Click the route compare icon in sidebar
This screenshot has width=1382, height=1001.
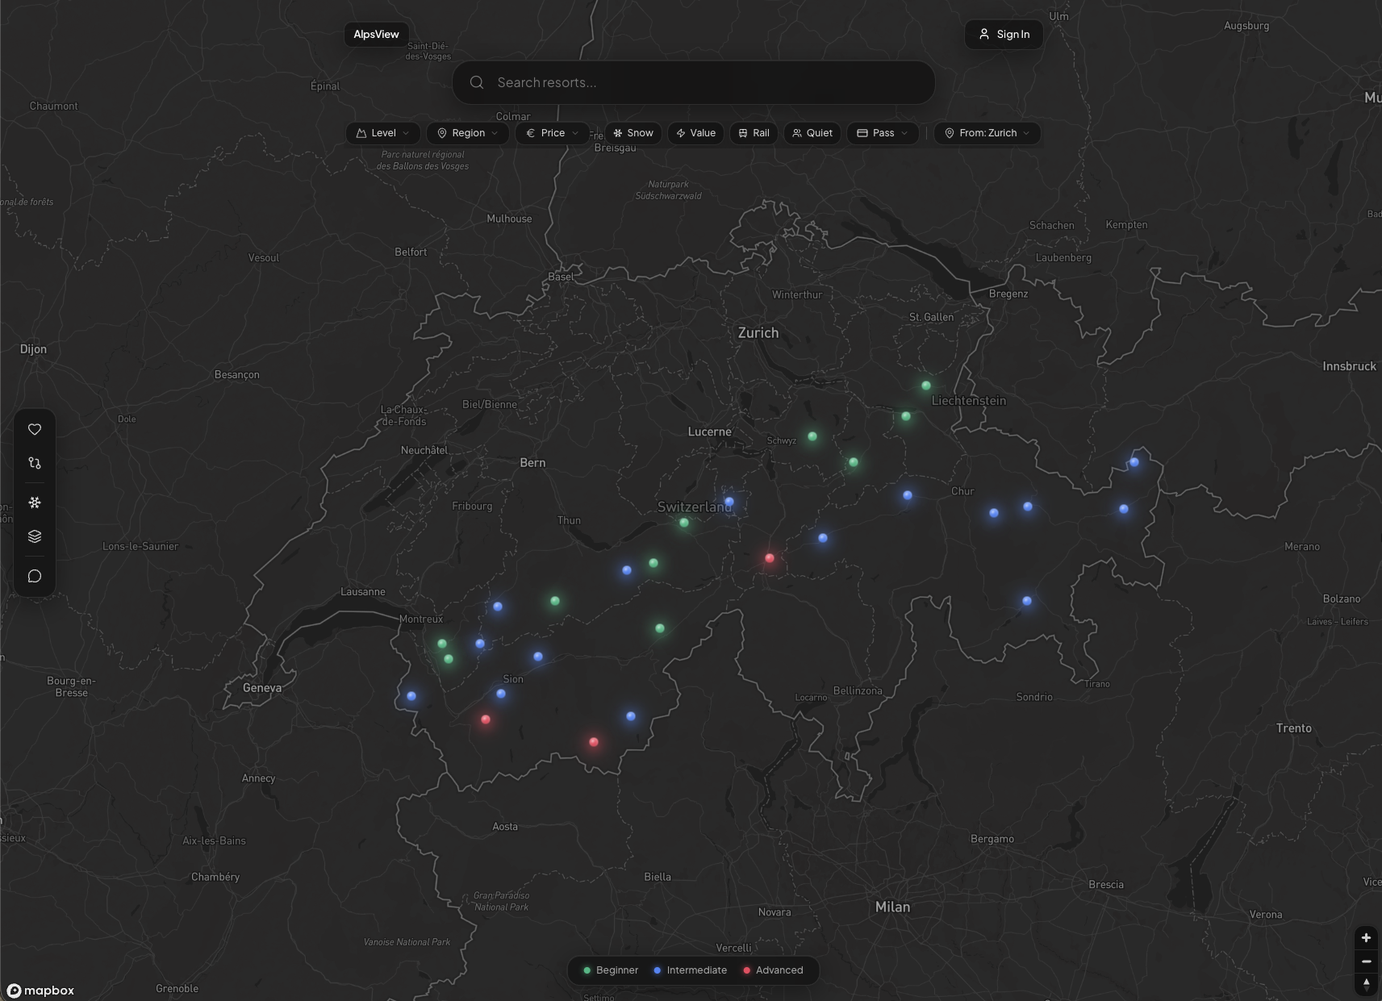click(35, 463)
